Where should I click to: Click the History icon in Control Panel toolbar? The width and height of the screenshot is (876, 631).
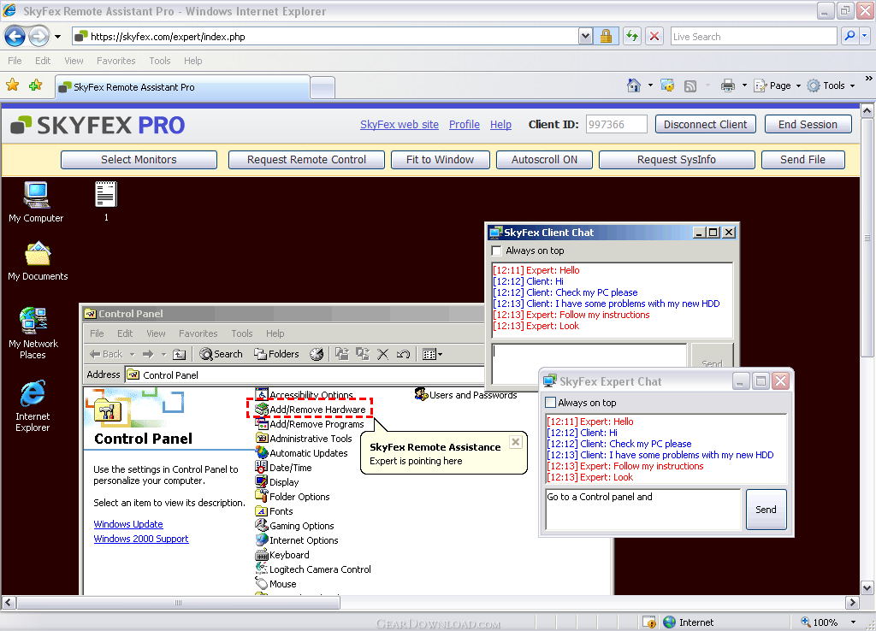[317, 354]
